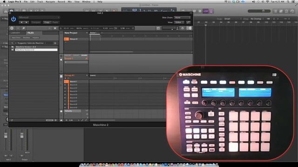This screenshot has height=167, width=298.
Task: Toggle the plug-in strip speaker icon
Action: coord(61,60)
